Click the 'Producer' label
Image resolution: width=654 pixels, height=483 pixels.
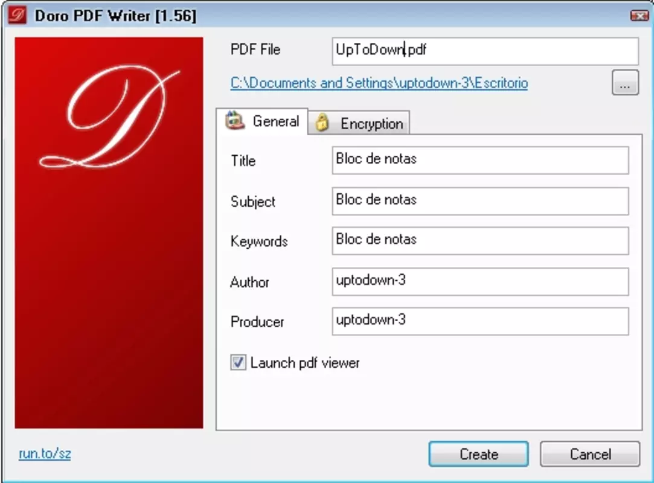pyautogui.click(x=257, y=322)
